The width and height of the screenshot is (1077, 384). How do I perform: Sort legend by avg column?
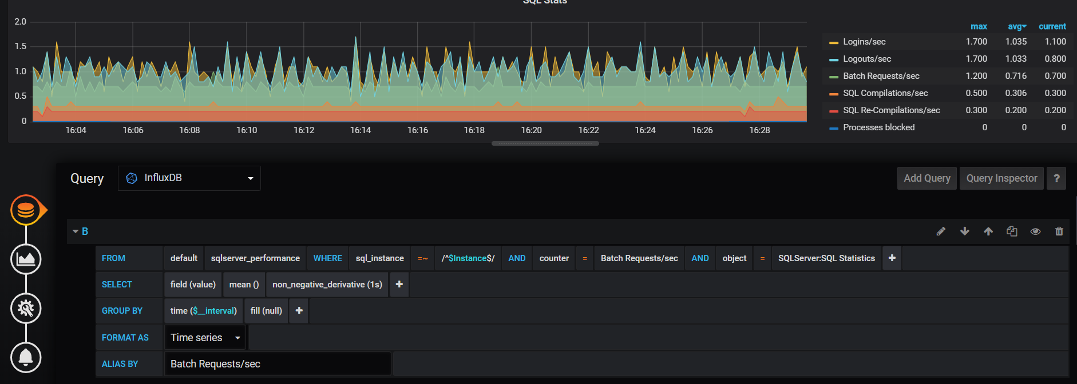click(1016, 27)
